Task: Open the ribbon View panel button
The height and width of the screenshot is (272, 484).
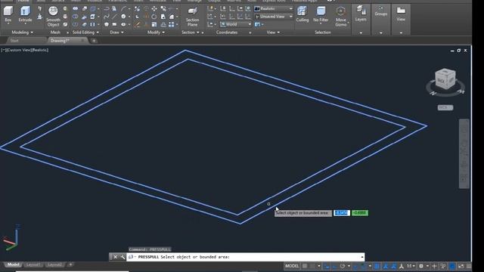Action: point(401,14)
